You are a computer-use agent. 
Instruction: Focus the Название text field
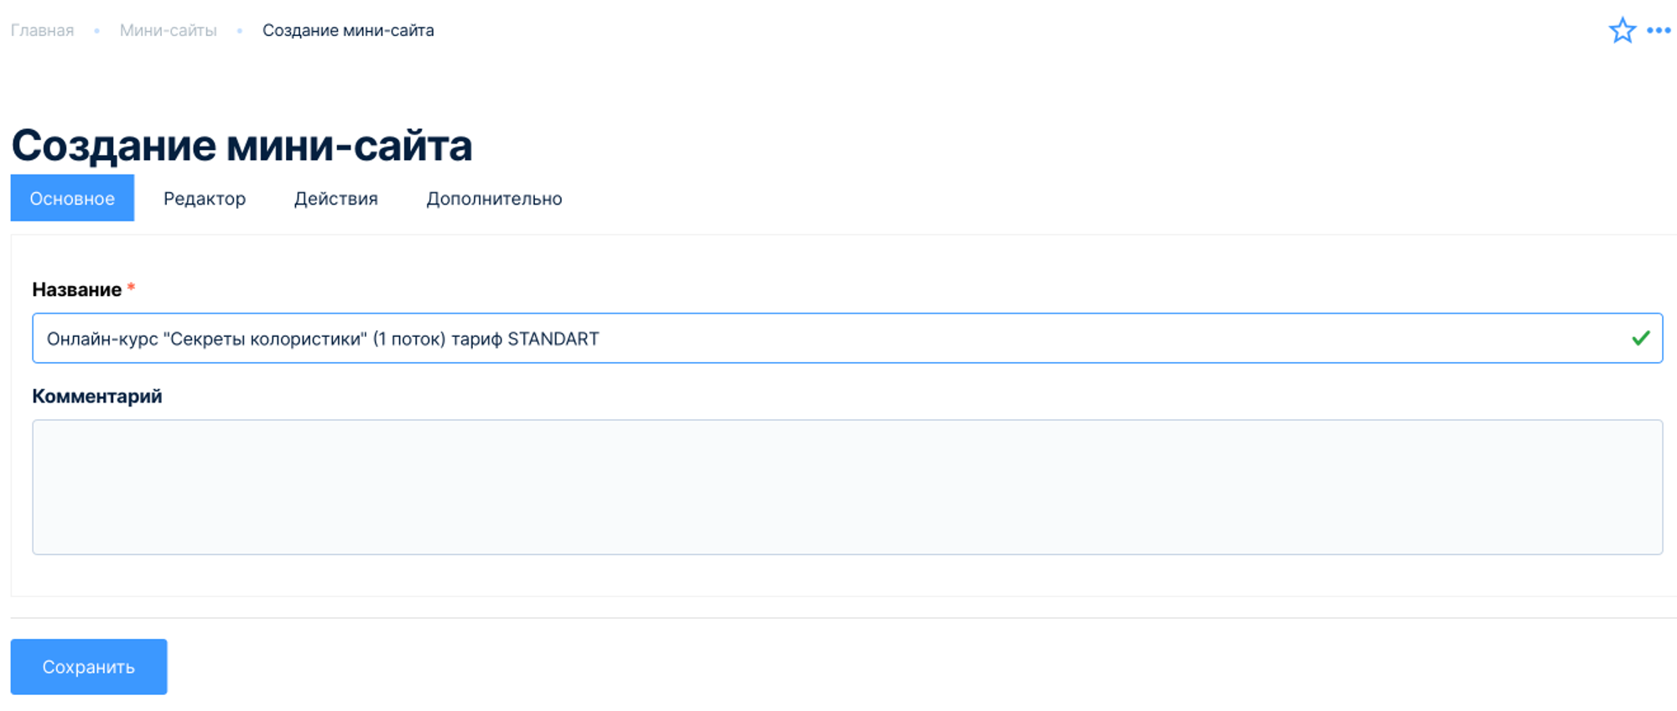(x=838, y=339)
